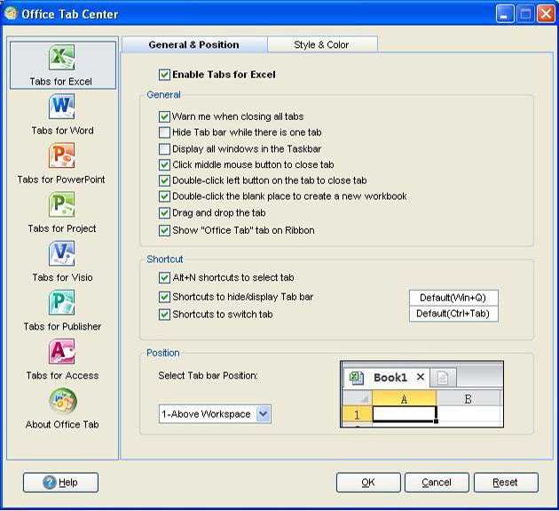Click row header 1 in the preview
Image resolution: width=559 pixels, height=511 pixels.
point(357,415)
